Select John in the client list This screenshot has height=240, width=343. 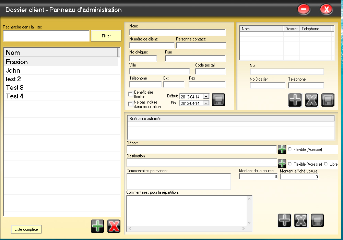tap(61, 70)
